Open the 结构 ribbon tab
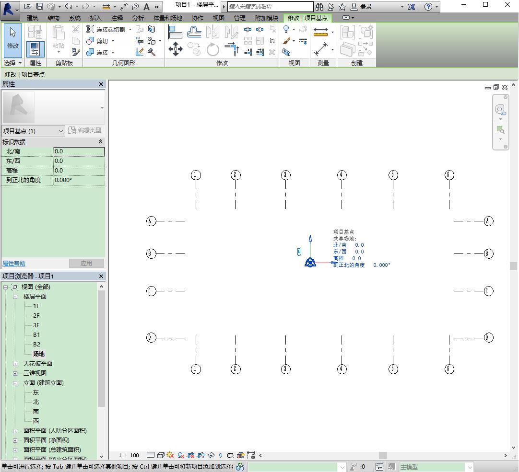The image size is (519, 472). point(54,18)
